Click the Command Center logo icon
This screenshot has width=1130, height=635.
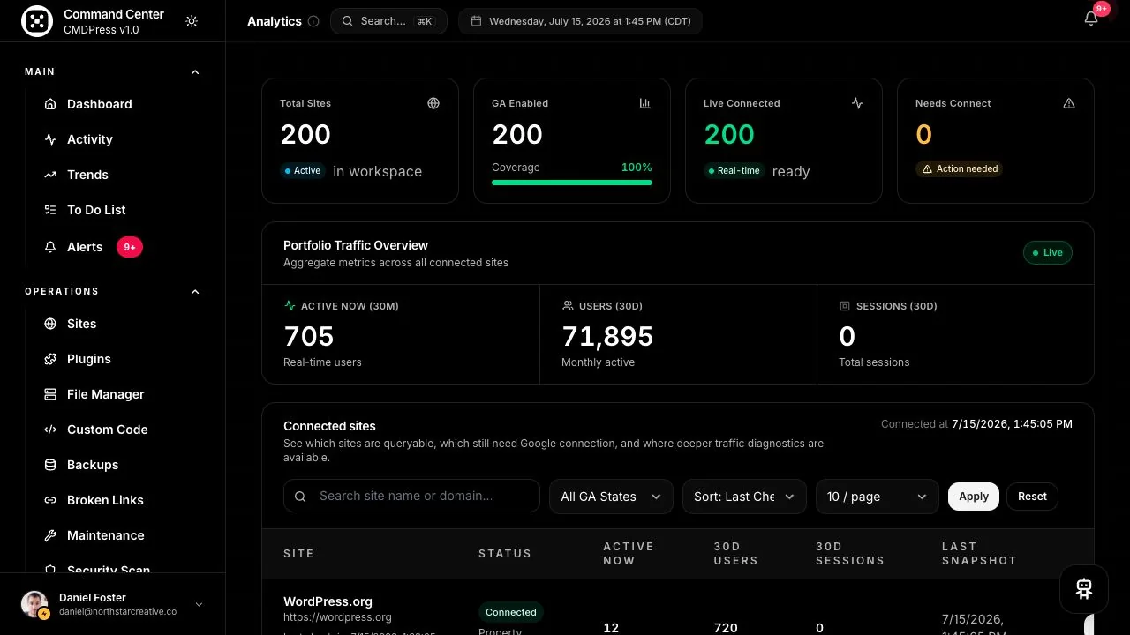tap(37, 21)
